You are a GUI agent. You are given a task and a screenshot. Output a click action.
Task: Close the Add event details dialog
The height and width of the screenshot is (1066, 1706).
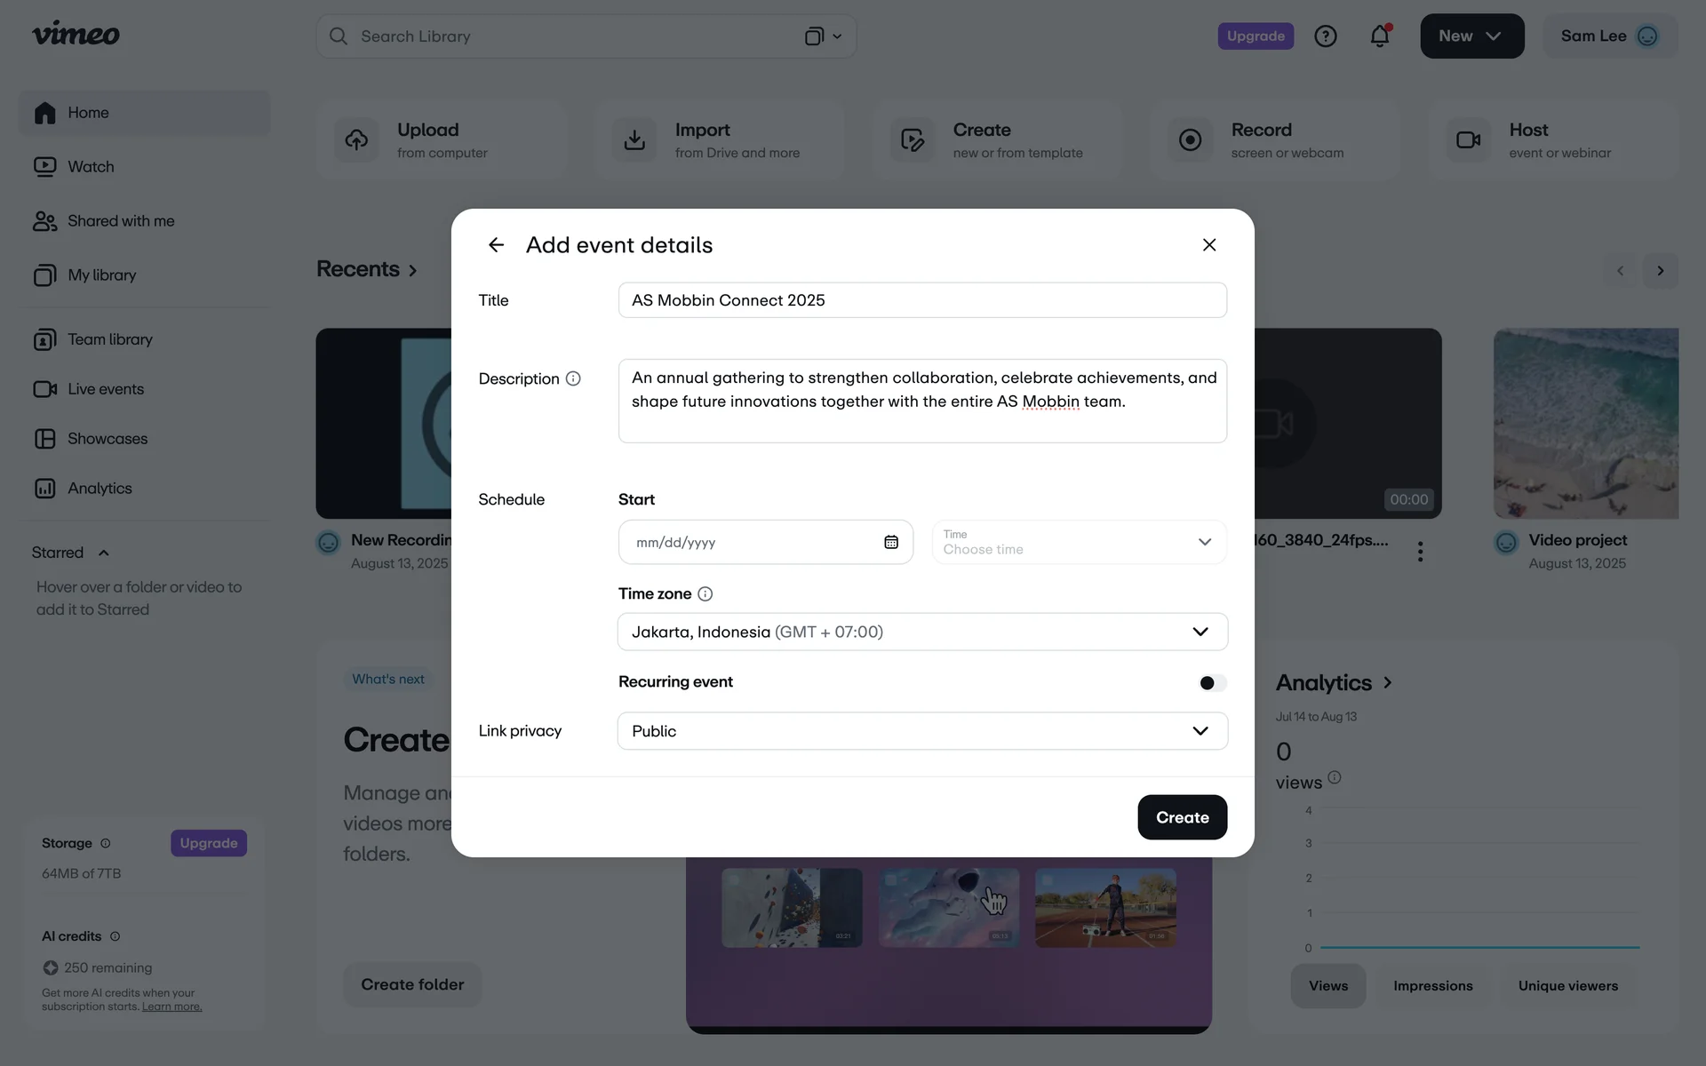[x=1208, y=245]
